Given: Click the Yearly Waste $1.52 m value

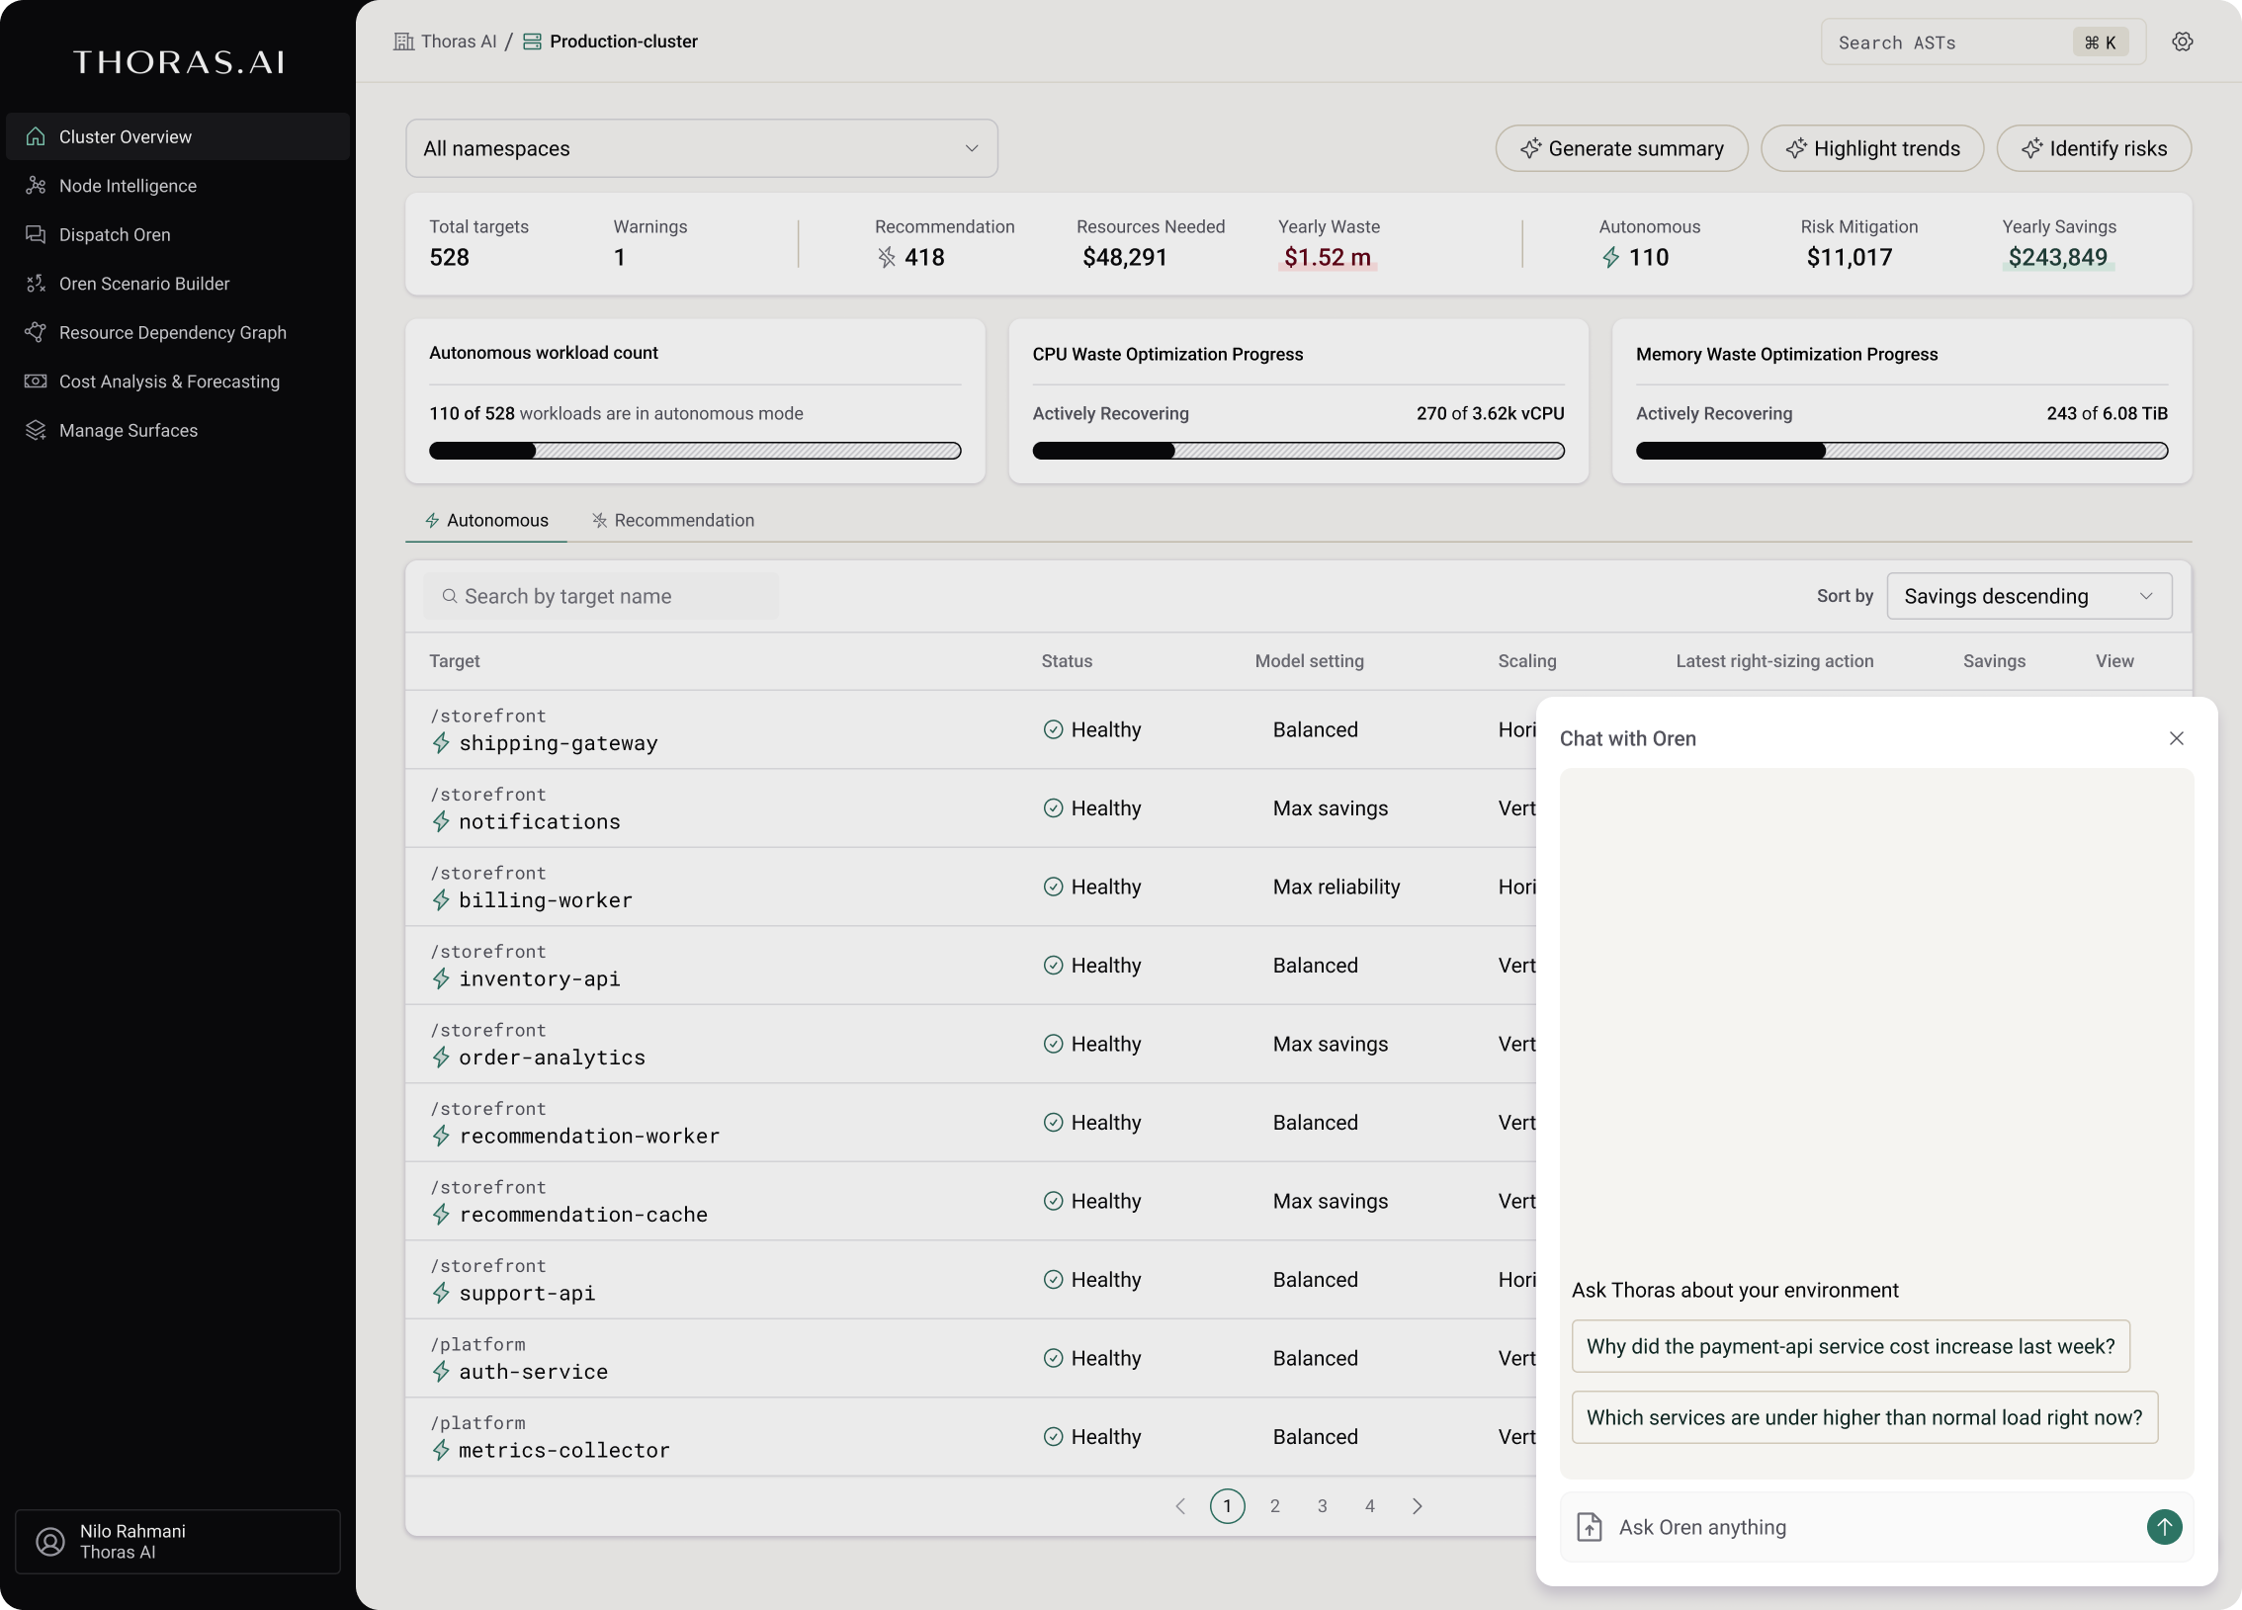Looking at the screenshot, I should click(x=1328, y=258).
